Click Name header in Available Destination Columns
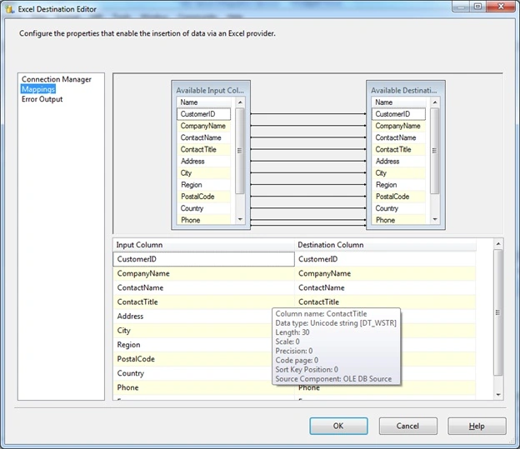 (x=398, y=102)
